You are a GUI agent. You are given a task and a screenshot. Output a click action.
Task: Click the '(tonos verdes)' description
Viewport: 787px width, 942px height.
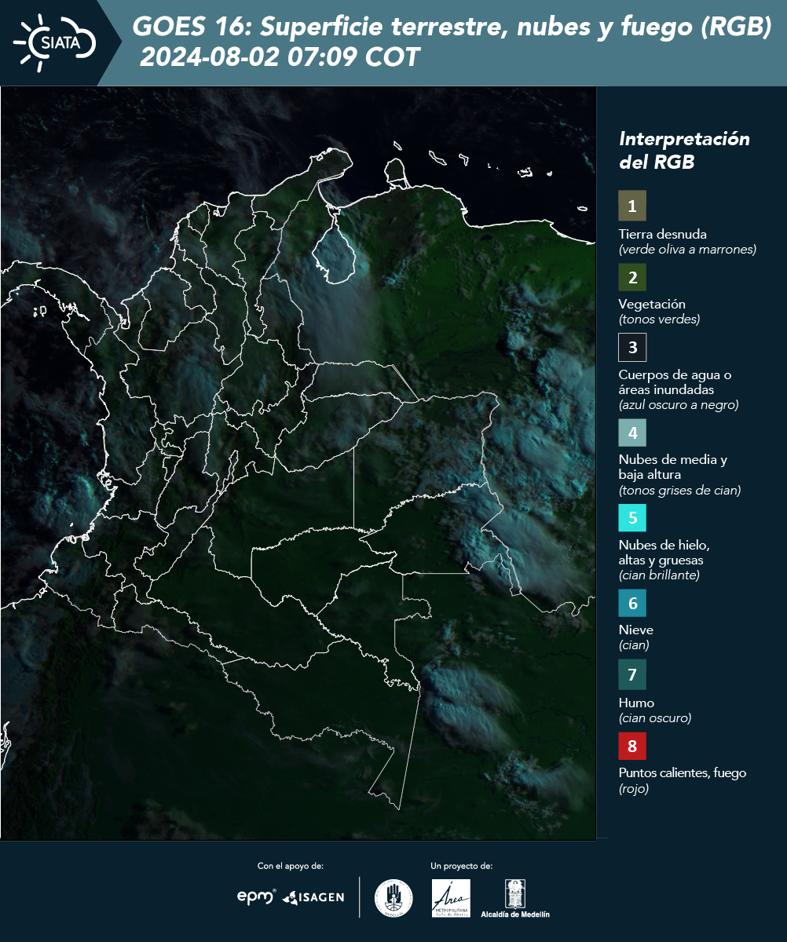tap(659, 319)
